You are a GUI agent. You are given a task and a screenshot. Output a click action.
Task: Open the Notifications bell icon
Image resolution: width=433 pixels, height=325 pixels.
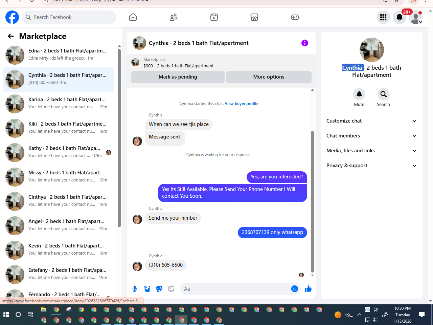tap(400, 17)
